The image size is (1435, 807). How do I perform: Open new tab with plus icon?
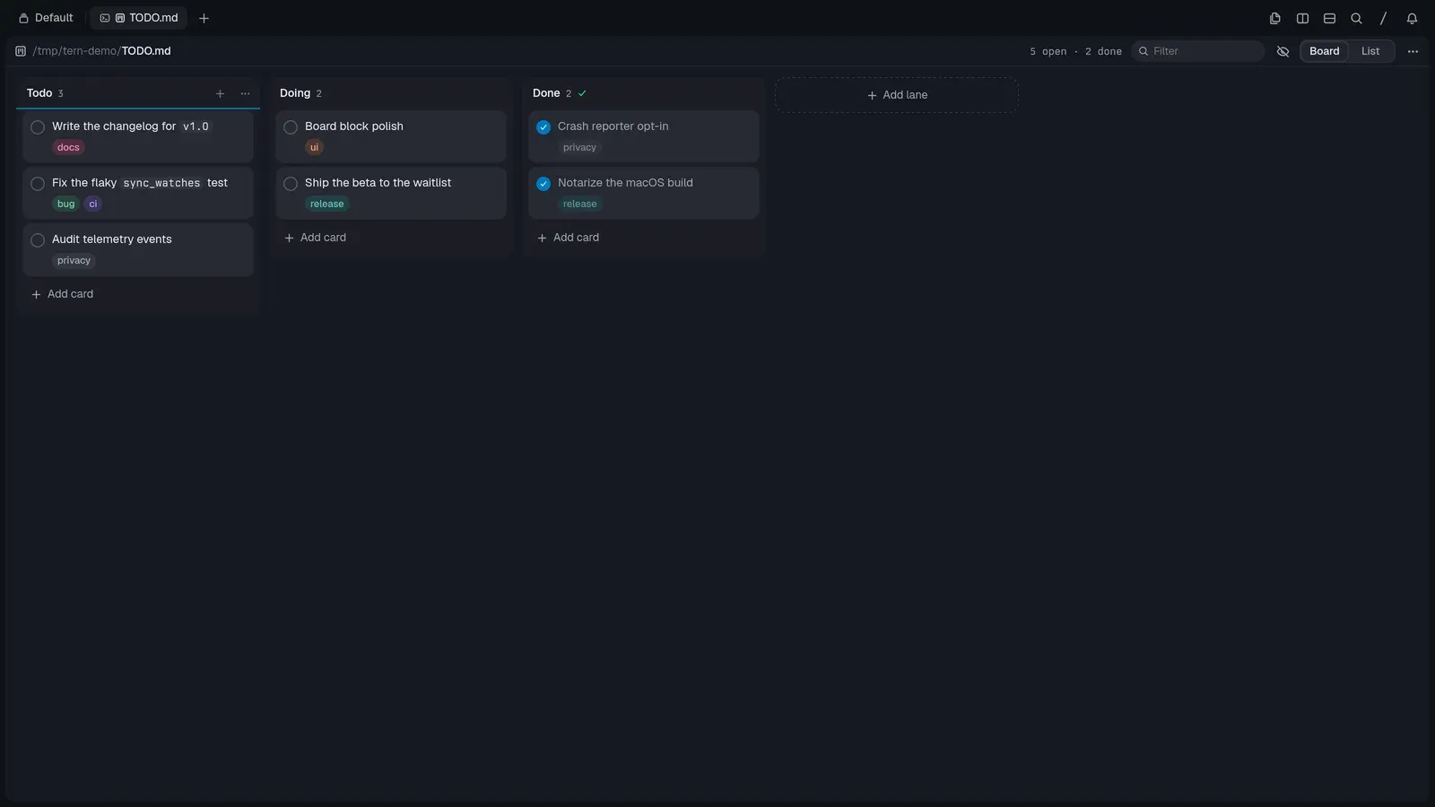(x=204, y=18)
